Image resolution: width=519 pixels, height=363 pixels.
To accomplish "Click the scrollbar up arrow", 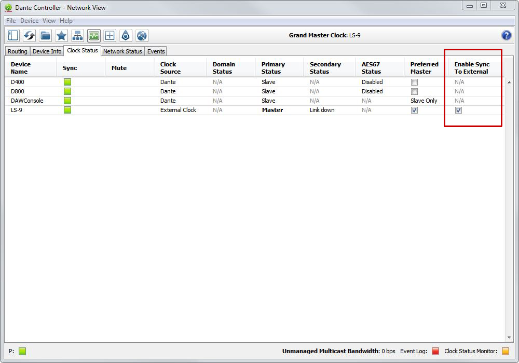I will [x=509, y=82].
